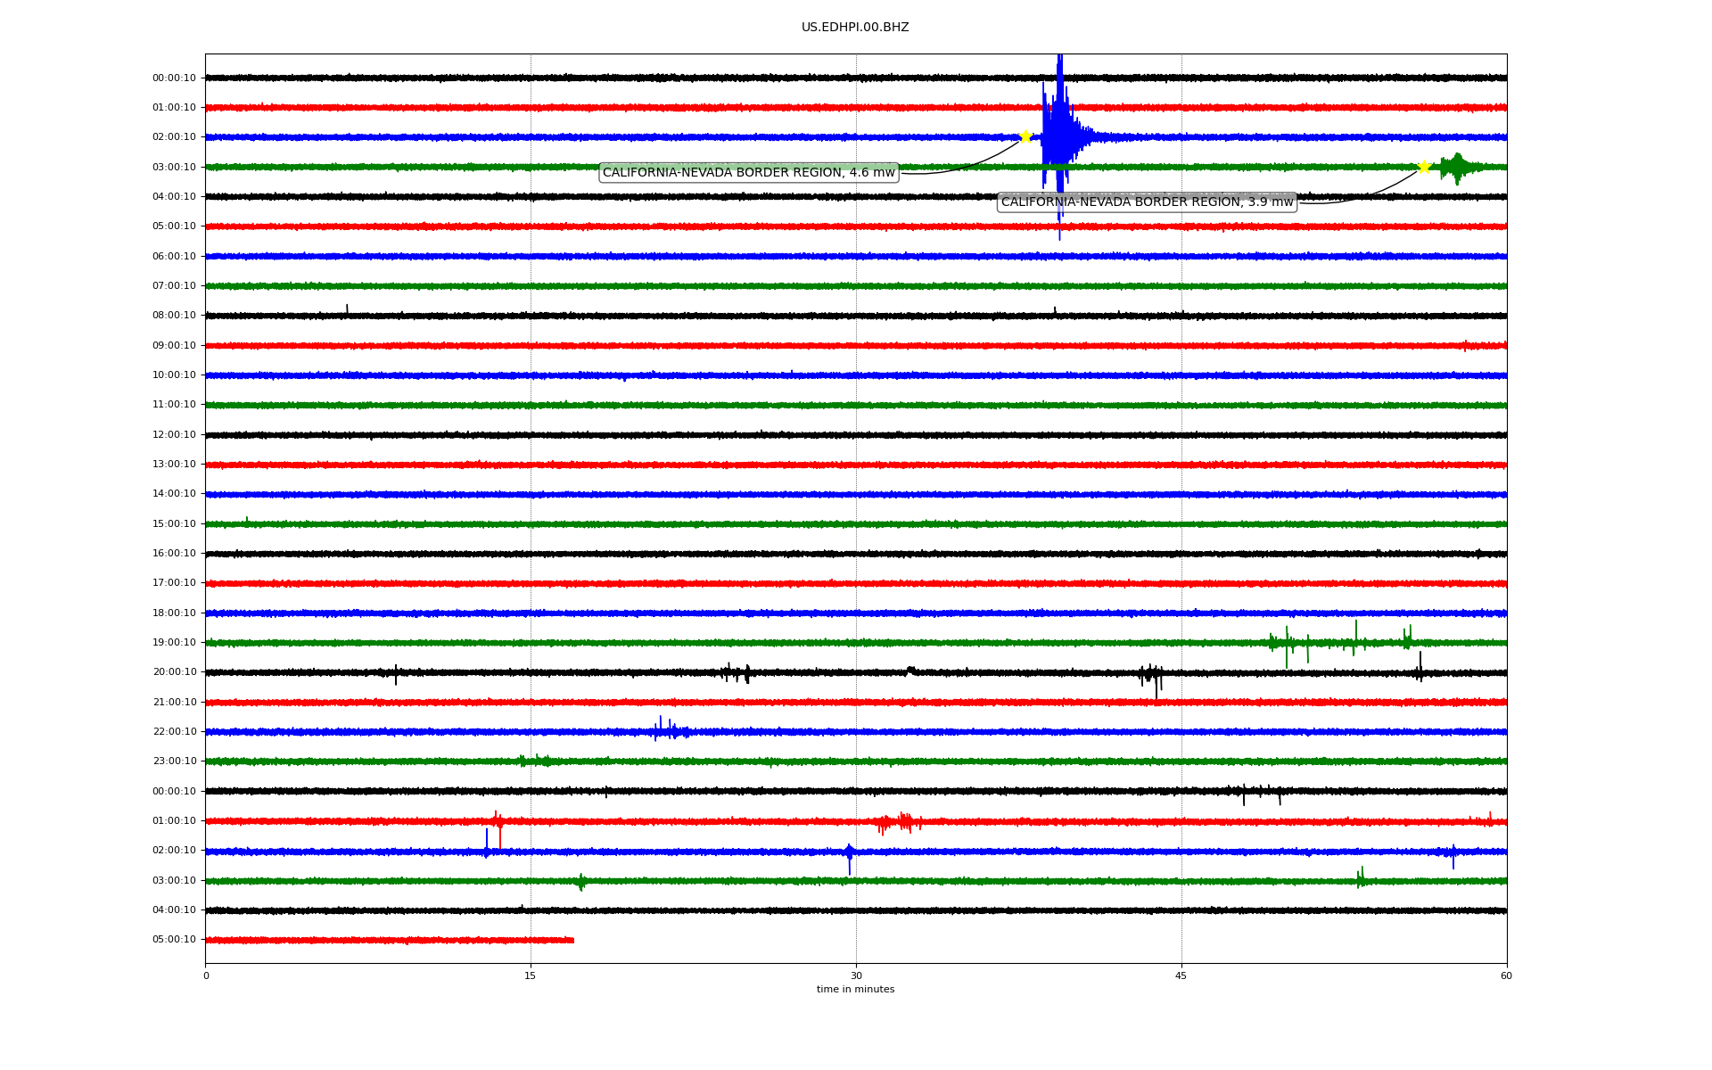Image resolution: width=1712 pixels, height=1070 pixels.
Task: Click the 10:00:10 time label
Action: tap(174, 375)
